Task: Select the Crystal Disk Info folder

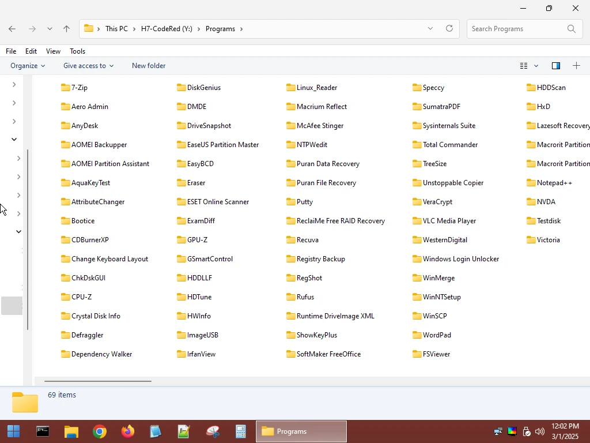Action: click(90, 316)
